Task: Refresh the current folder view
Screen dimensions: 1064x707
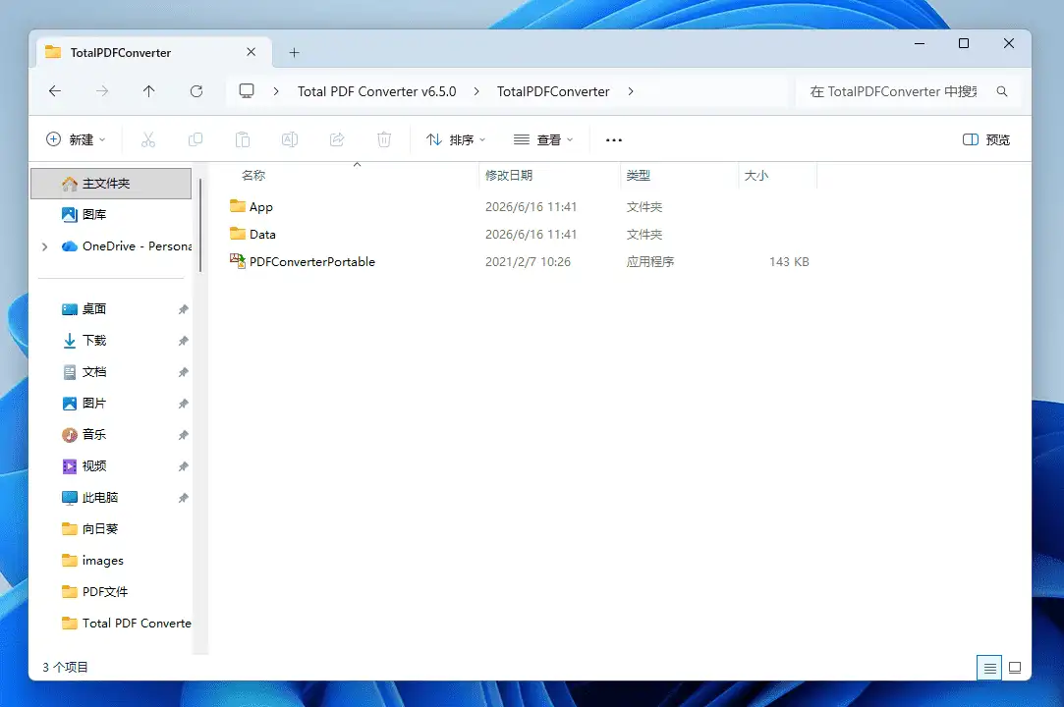Action: pyautogui.click(x=196, y=91)
